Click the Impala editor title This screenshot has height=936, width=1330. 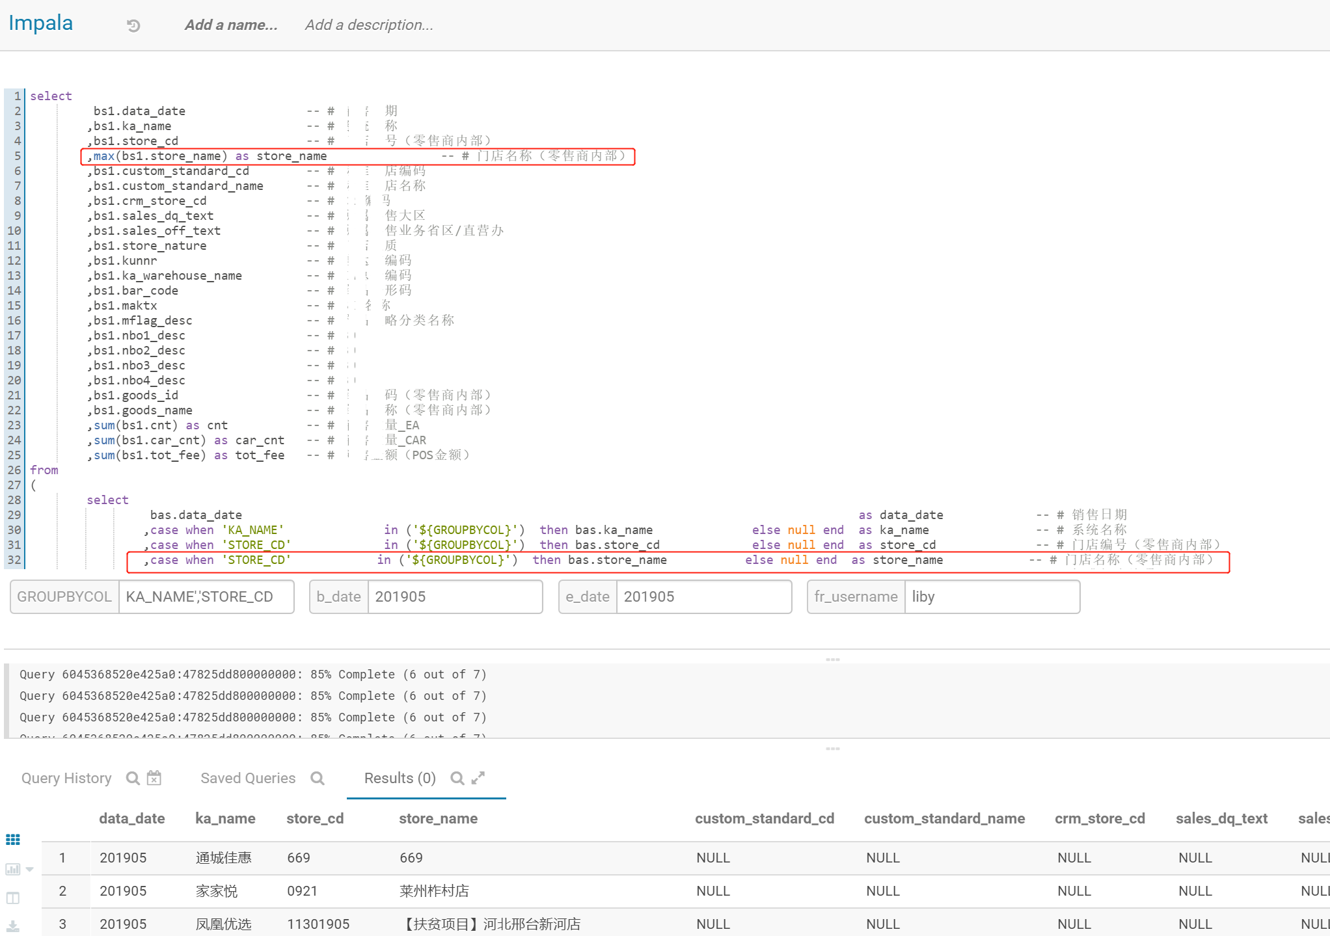[41, 23]
